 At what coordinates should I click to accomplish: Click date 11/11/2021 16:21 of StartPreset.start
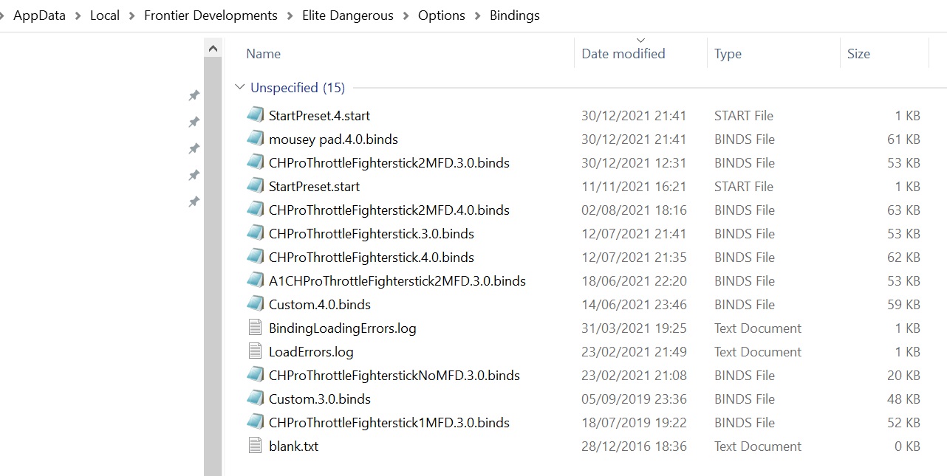point(634,186)
